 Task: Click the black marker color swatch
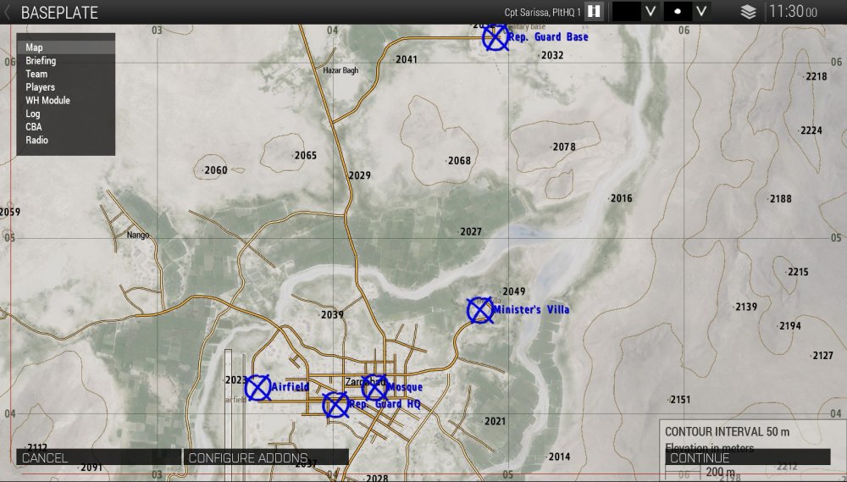(x=626, y=12)
